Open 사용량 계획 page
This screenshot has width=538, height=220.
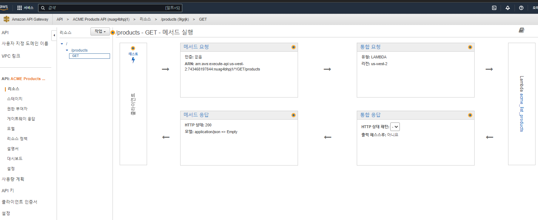coord(13,179)
